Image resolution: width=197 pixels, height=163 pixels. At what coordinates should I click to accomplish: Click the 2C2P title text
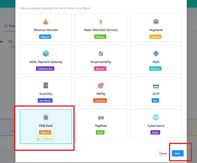156,94
